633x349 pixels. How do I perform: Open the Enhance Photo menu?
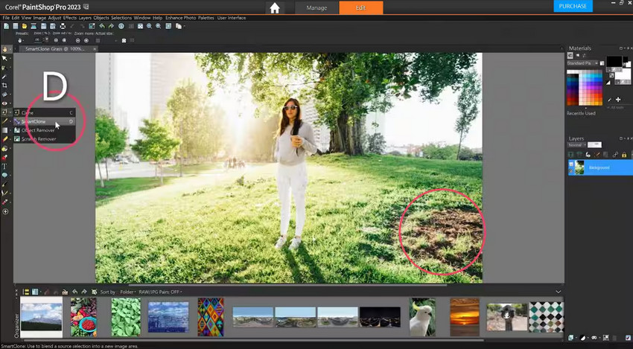[x=180, y=18]
